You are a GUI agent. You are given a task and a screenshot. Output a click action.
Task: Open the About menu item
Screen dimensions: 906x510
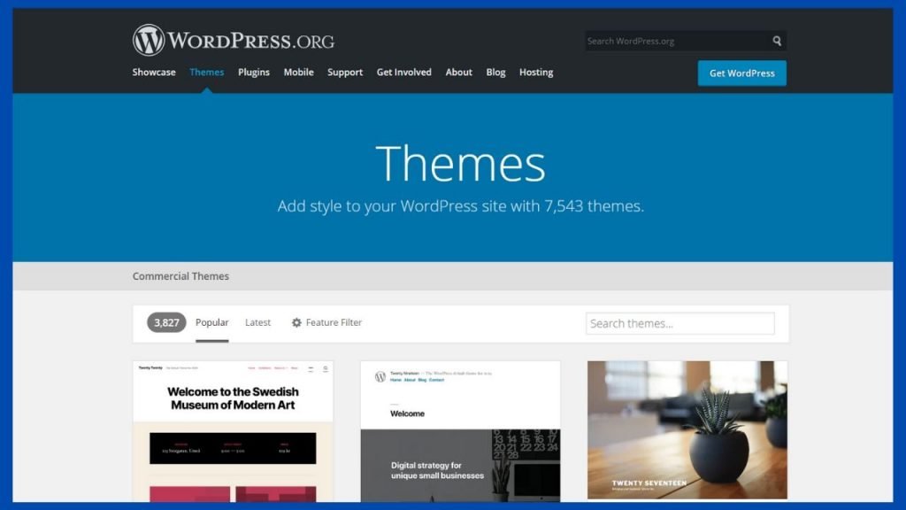[459, 73]
